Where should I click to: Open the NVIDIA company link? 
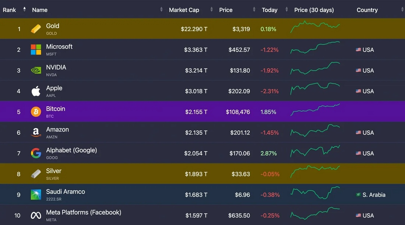[56, 67]
